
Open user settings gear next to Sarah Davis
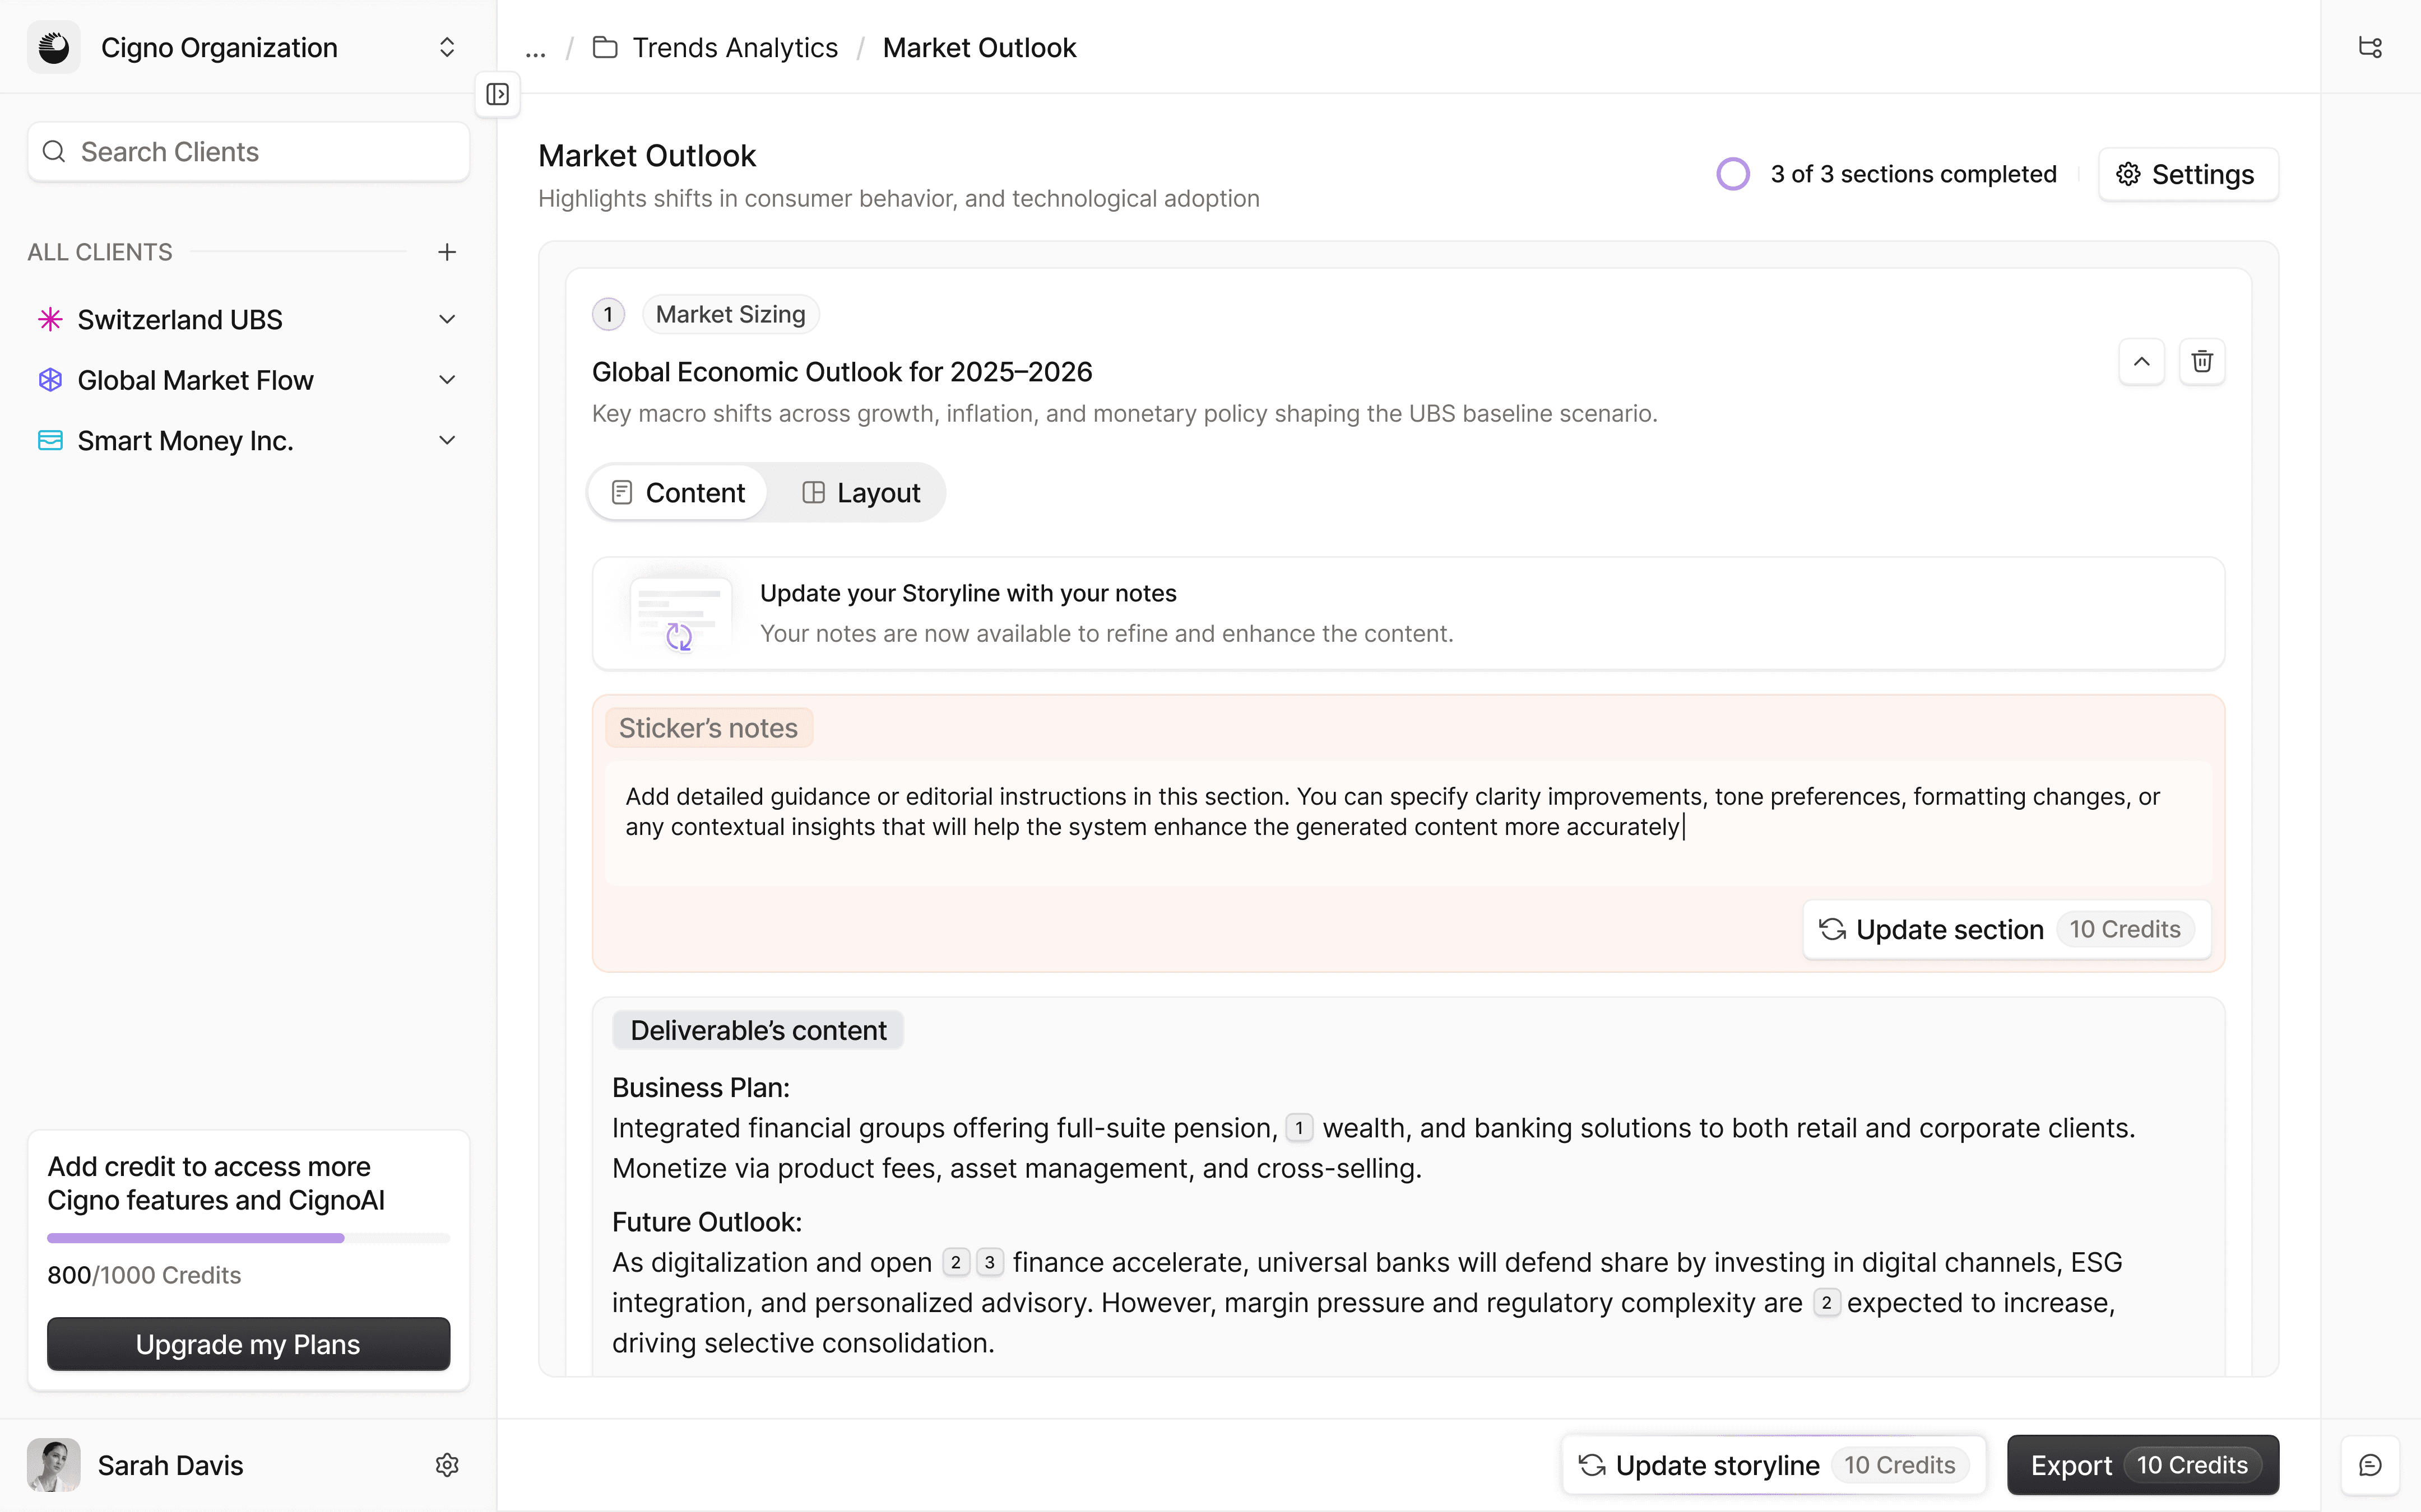click(447, 1465)
